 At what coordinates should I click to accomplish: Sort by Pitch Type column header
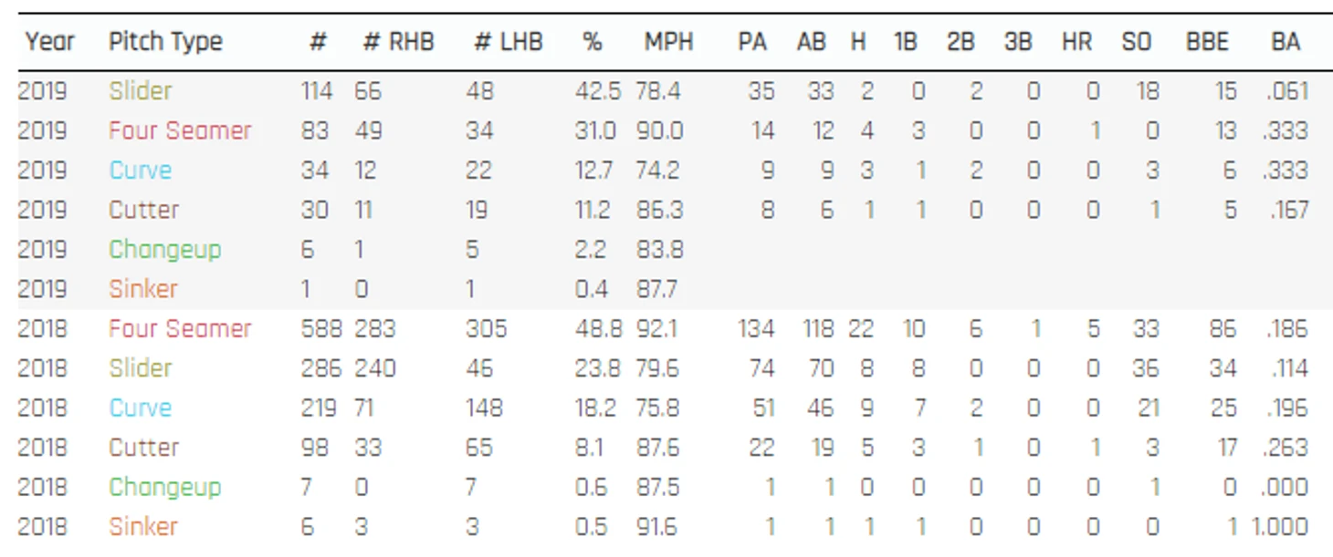coord(165,42)
